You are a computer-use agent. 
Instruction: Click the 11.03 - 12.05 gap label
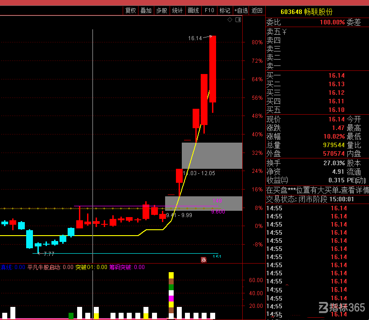pos(199,173)
